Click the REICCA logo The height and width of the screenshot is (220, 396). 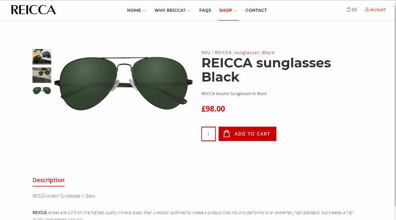(x=33, y=10)
